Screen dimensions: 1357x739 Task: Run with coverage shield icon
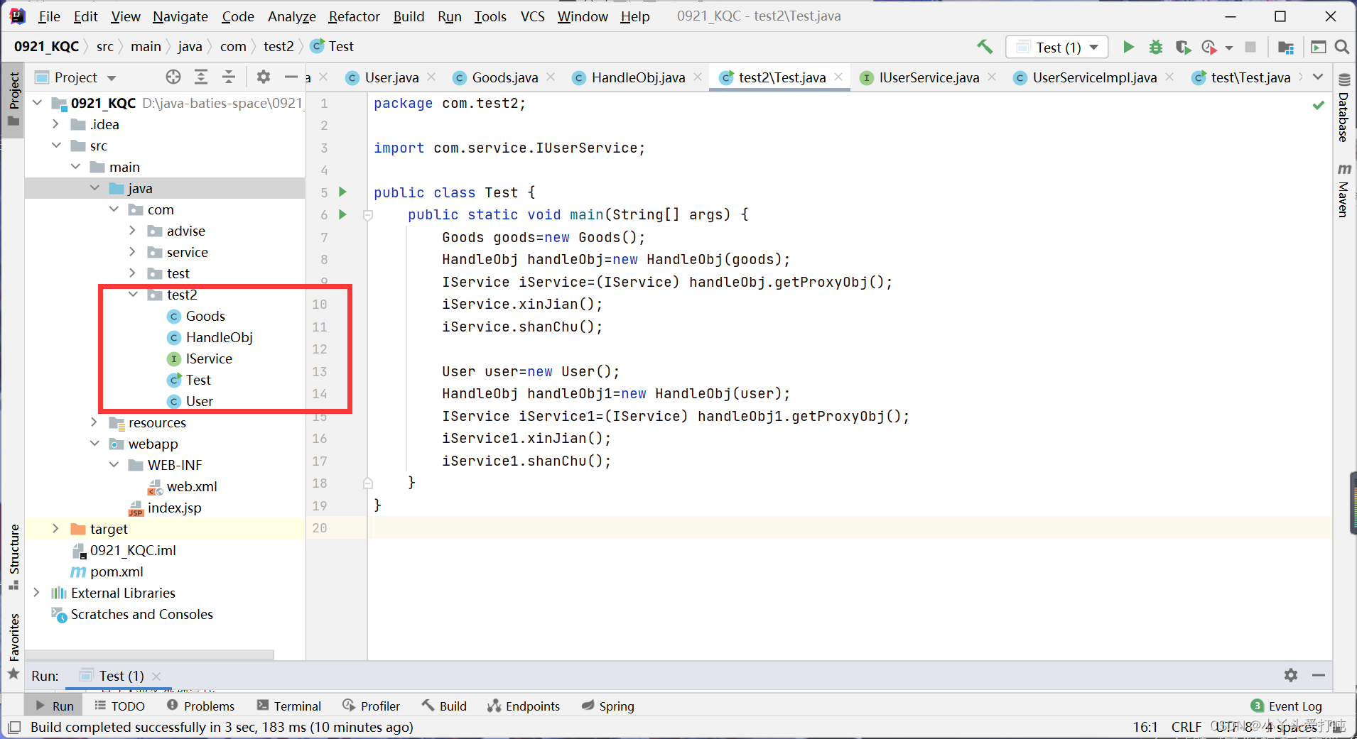click(x=1183, y=47)
